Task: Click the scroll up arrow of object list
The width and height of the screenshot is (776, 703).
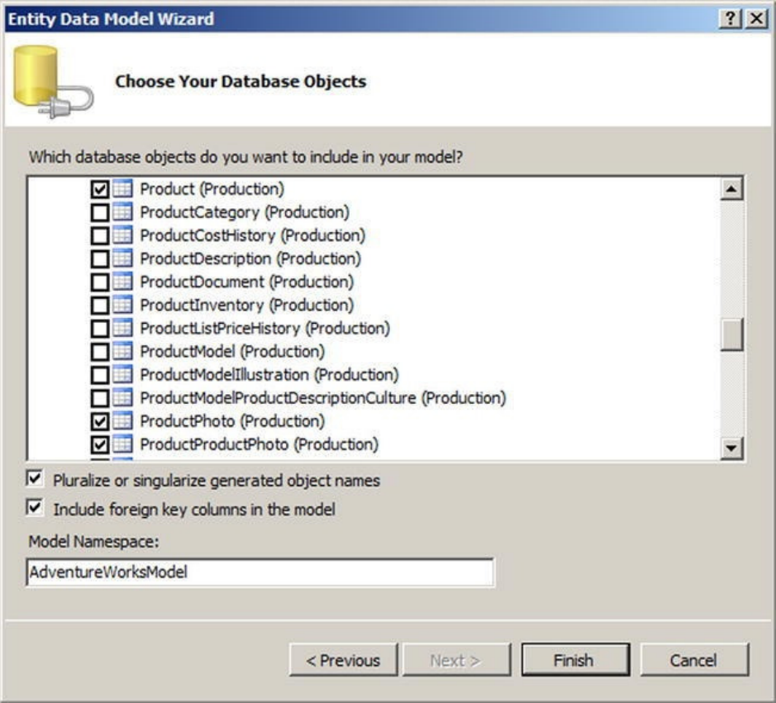Action: pyautogui.click(x=731, y=189)
